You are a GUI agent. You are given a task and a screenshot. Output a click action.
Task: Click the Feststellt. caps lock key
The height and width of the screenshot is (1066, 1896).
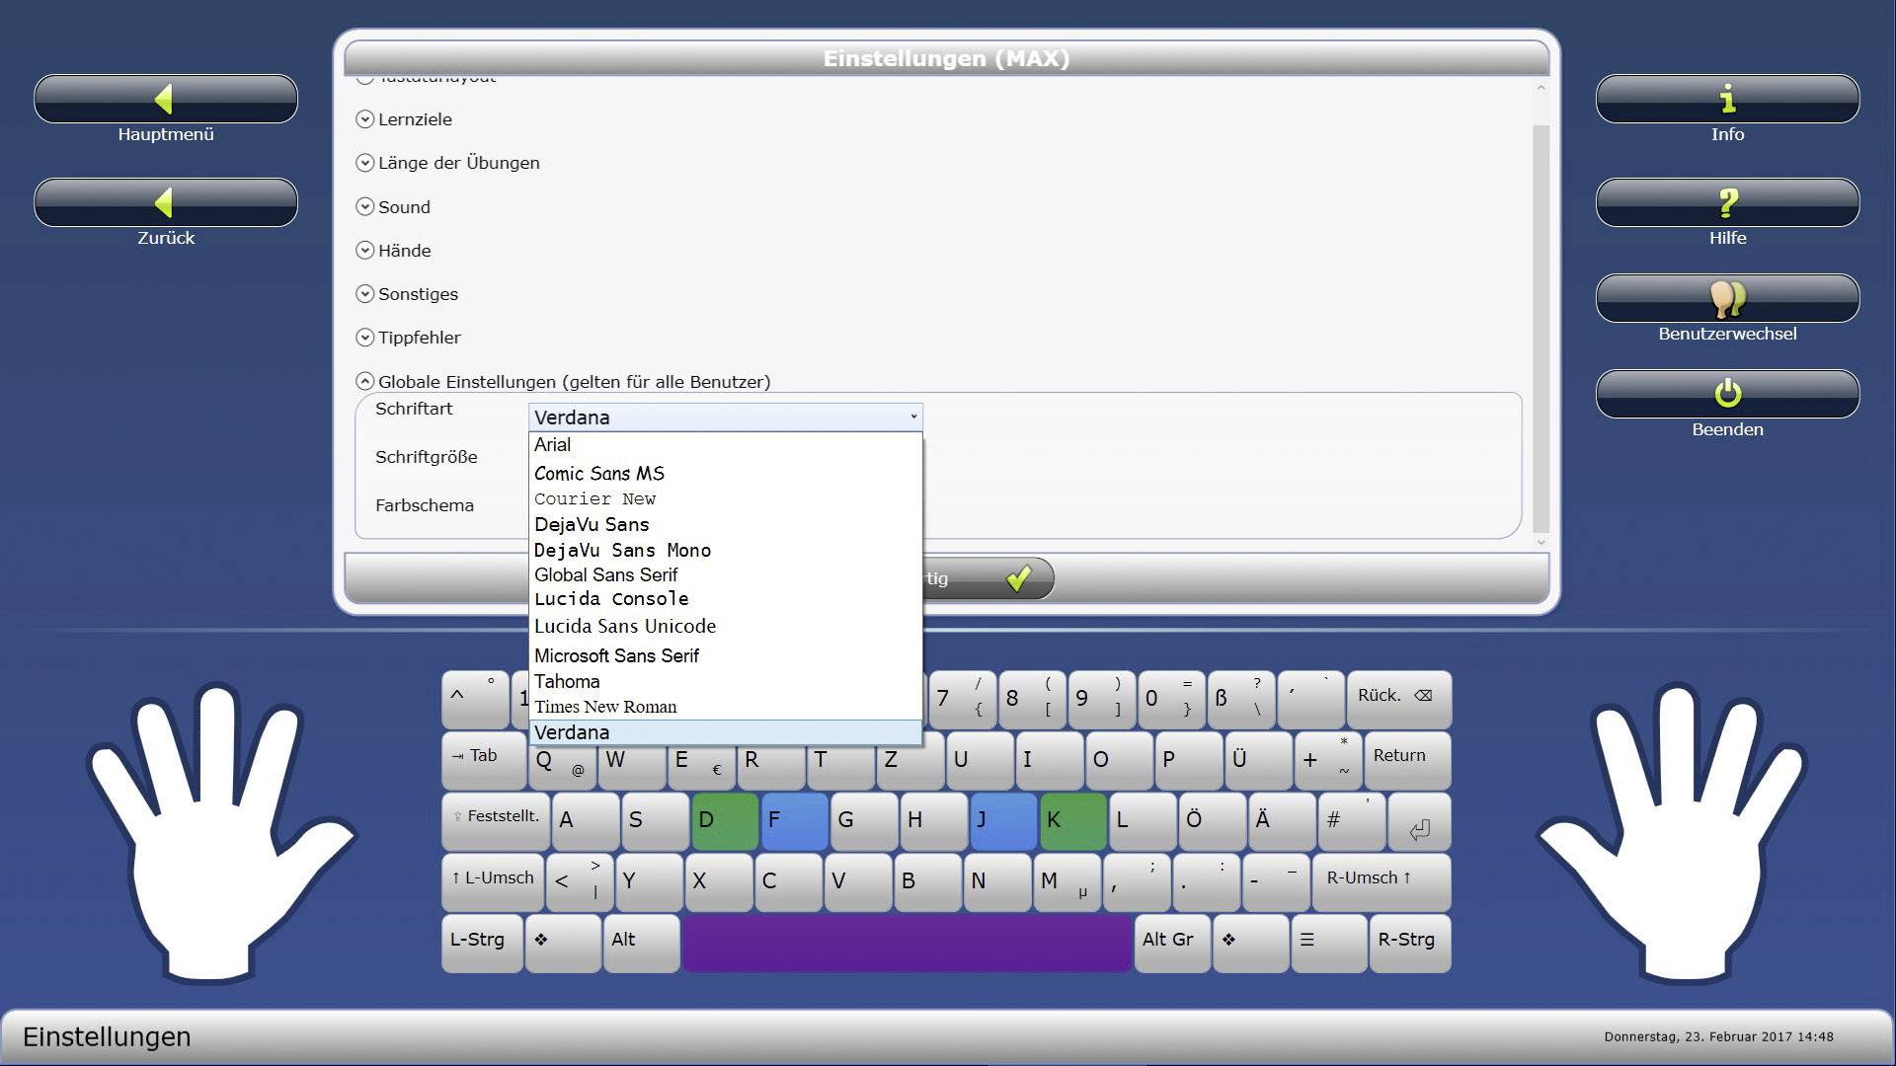[x=496, y=822]
